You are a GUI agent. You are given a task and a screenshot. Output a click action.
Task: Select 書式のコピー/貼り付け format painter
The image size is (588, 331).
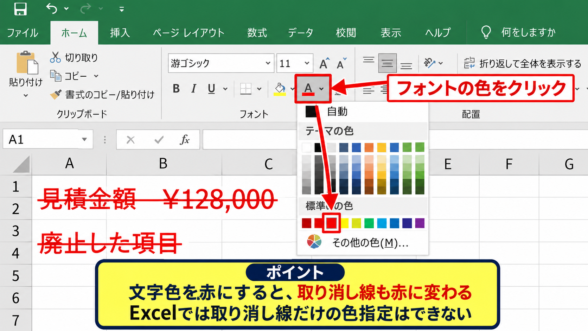click(x=102, y=94)
